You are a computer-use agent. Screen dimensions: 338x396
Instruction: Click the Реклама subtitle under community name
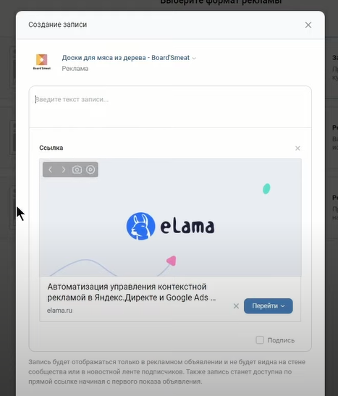[x=75, y=69]
